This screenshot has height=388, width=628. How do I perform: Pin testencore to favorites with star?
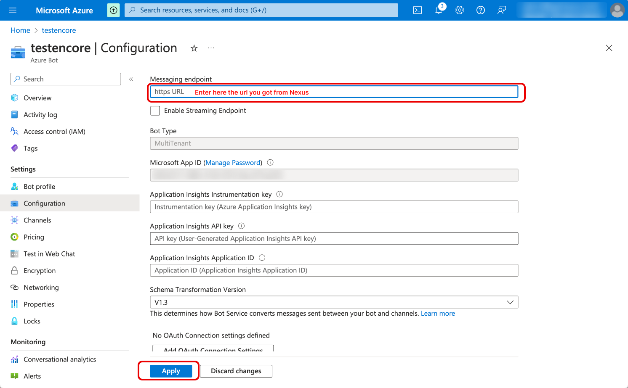coord(194,48)
